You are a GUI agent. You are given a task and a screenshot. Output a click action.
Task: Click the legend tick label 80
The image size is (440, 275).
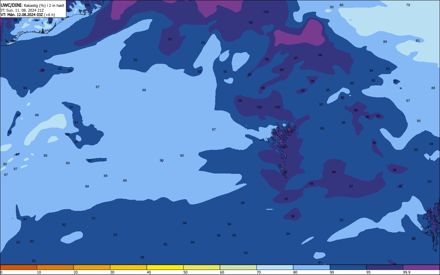point(295,272)
